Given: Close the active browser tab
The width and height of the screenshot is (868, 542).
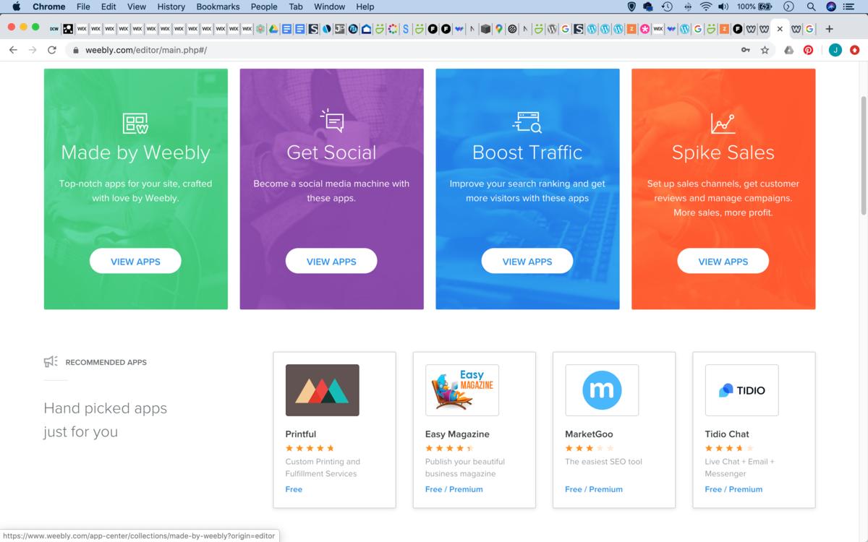Looking at the screenshot, I should (780, 29).
